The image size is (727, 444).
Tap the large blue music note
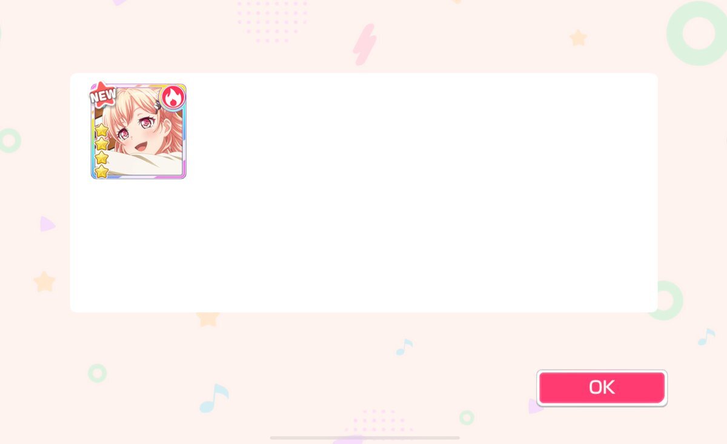click(x=214, y=398)
